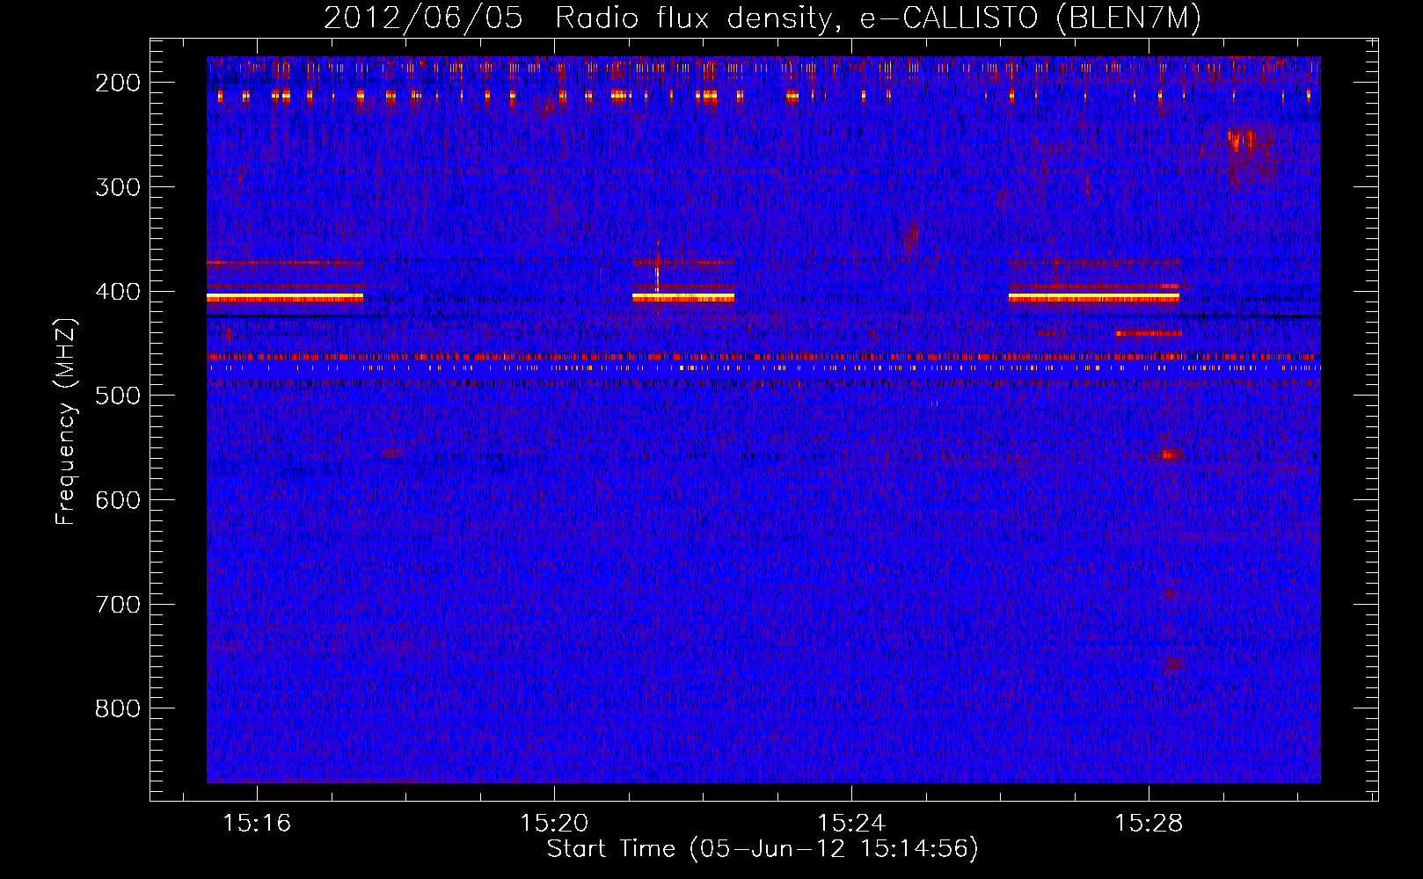This screenshot has height=879, width=1423.
Task: Click the 200 frequency tick label
Action: [117, 83]
